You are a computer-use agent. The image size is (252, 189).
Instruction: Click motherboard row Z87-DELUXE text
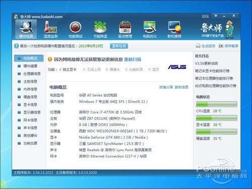pos(107,118)
